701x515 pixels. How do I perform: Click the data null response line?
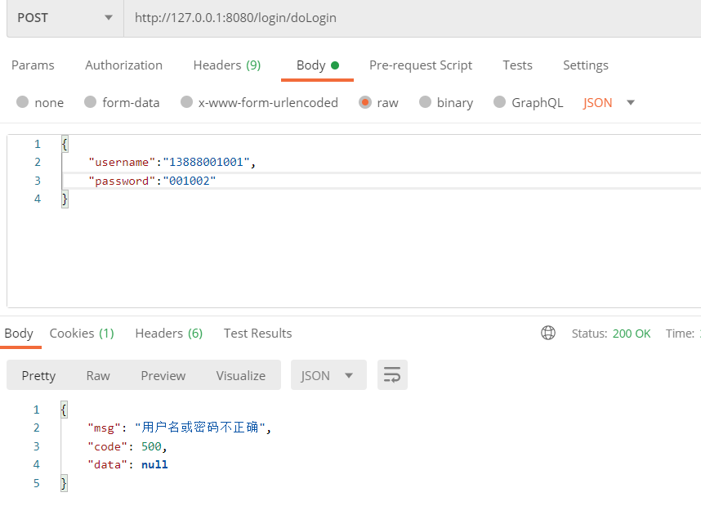pyautogui.click(x=127, y=465)
